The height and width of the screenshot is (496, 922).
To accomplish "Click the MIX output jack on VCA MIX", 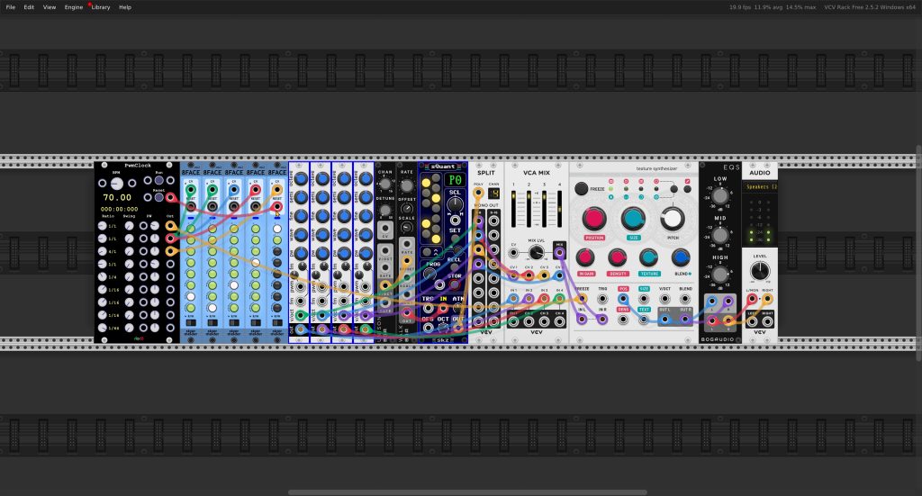I will pyautogui.click(x=559, y=253).
